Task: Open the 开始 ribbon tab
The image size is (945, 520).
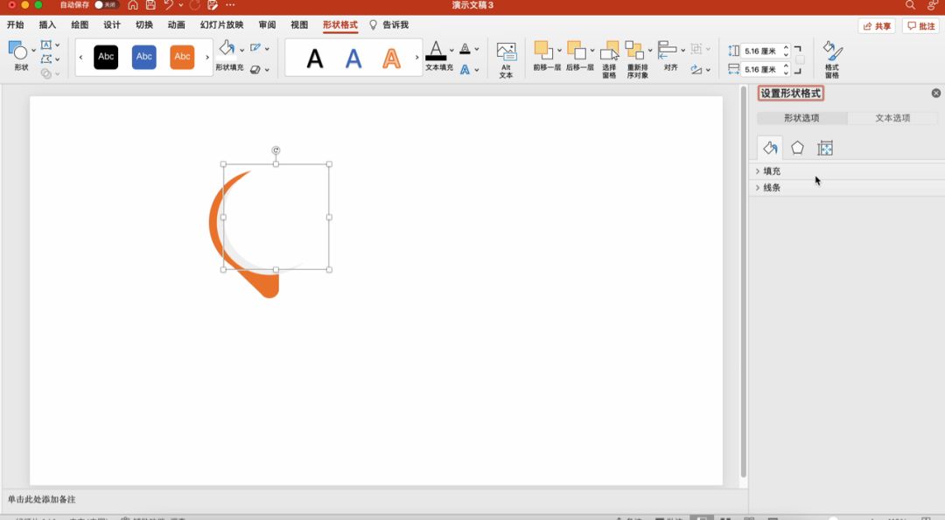Action: point(16,24)
